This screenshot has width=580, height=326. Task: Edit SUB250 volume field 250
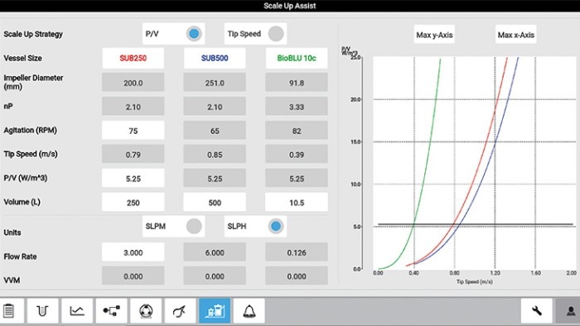133,203
